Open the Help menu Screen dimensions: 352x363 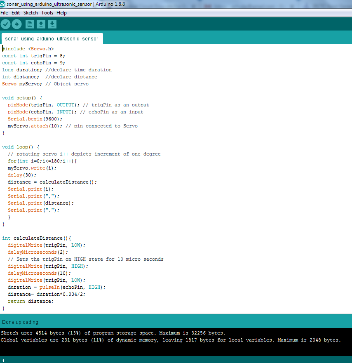(x=61, y=13)
